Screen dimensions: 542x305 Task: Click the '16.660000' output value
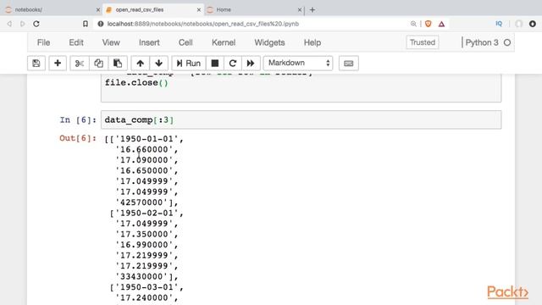[144, 149]
